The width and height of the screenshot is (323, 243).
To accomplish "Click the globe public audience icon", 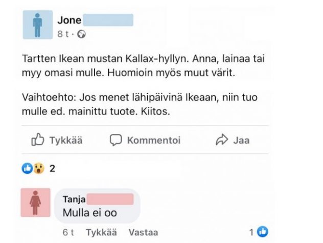I will 81,34.
